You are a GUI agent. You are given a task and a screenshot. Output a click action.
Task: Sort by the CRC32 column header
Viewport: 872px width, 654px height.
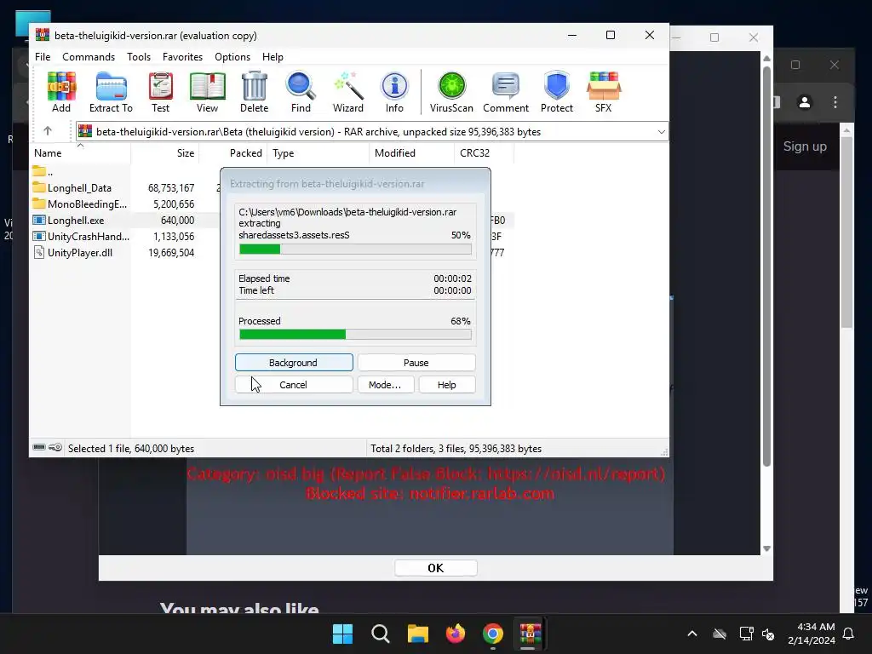pos(484,153)
